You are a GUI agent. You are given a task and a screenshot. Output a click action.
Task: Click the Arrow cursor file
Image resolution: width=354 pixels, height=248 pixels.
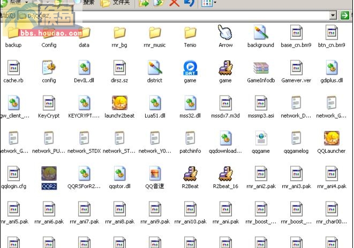click(x=225, y=36)
